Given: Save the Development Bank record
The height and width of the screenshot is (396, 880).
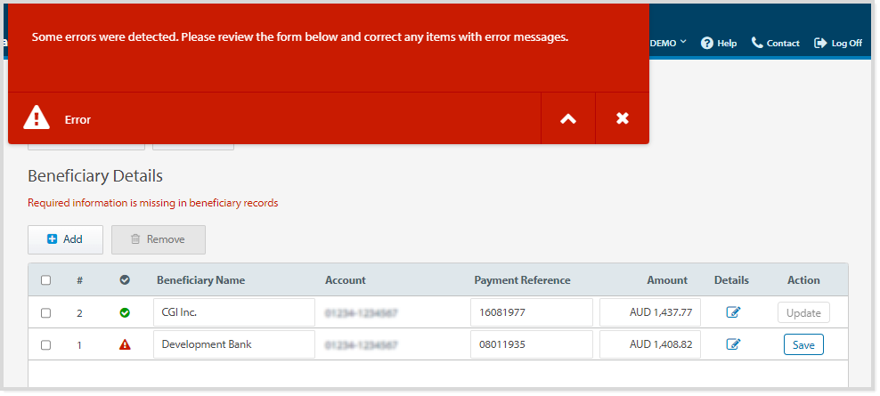Looking at the screenshot, I should pyautogui.click(x=803, y=345).
